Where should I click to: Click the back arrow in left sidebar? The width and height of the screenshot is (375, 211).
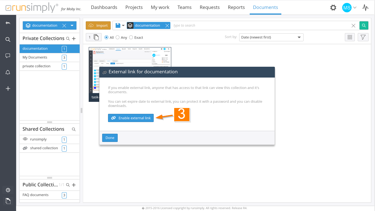pyautogui.click(x=8, y=23)
